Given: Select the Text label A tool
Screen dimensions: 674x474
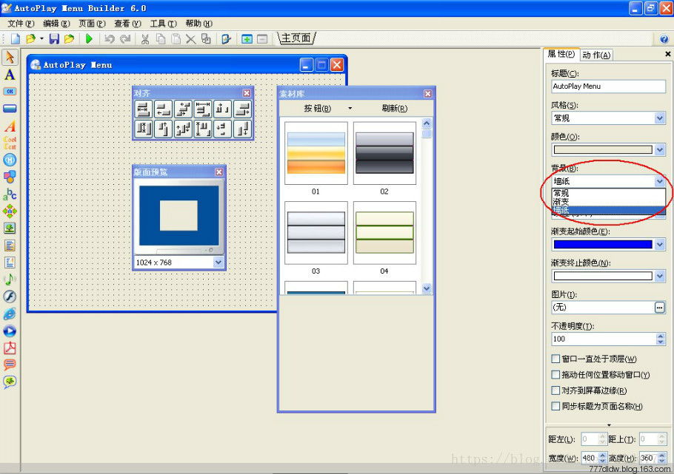Looking at the screenshot, I should pyautogui.click(x=10, y=75).
